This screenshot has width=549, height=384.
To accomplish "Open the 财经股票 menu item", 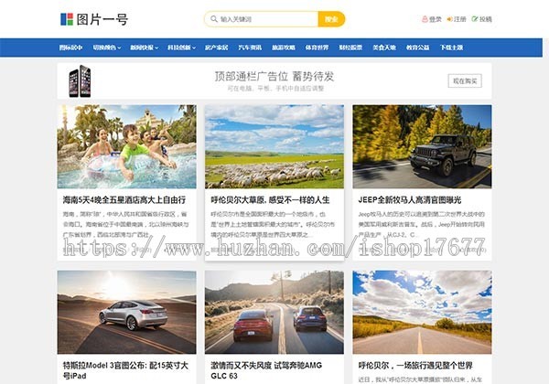I will pyautogui.click(x=350, y=48).
